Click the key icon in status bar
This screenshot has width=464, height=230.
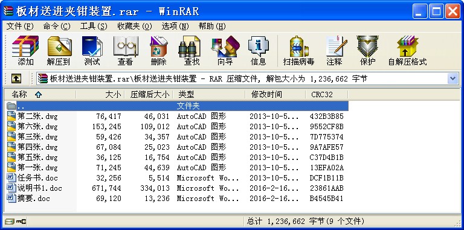tap(21, 221)
